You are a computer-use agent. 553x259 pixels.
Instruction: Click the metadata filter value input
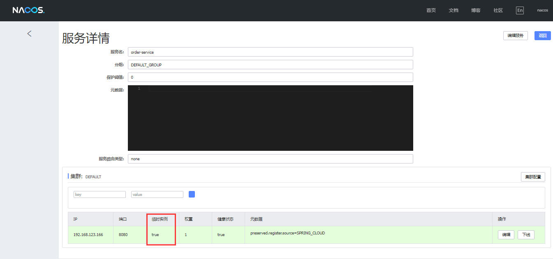coord(157,195)
